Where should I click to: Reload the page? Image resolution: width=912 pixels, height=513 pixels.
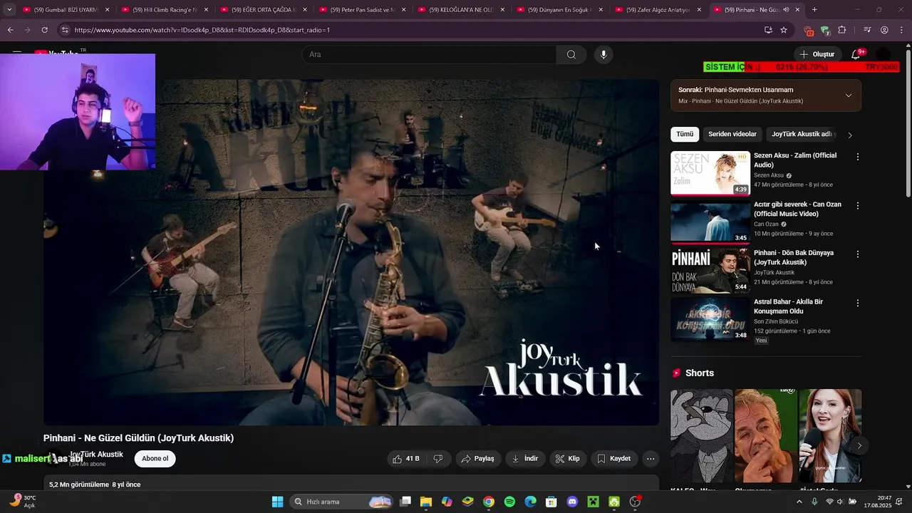click(x=44, y=30)
